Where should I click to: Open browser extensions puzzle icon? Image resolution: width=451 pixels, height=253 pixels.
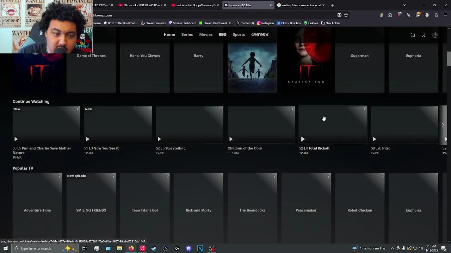tap(390, 15)
